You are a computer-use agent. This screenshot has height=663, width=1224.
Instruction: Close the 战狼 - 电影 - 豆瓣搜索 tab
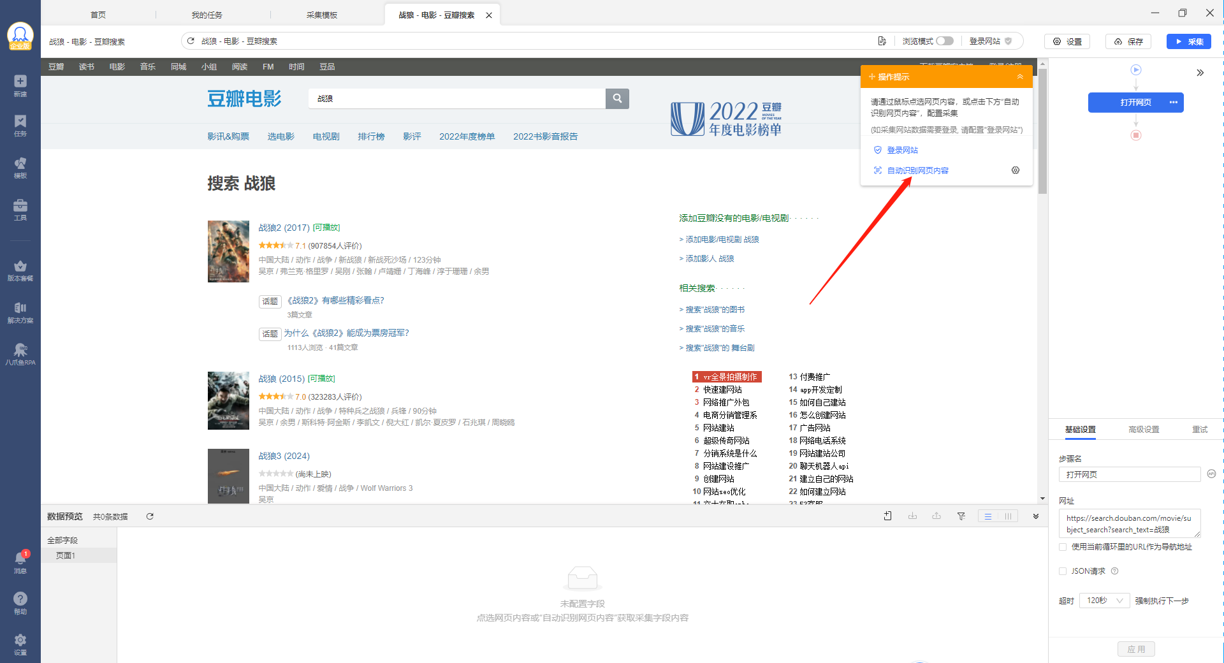[489, 15]
